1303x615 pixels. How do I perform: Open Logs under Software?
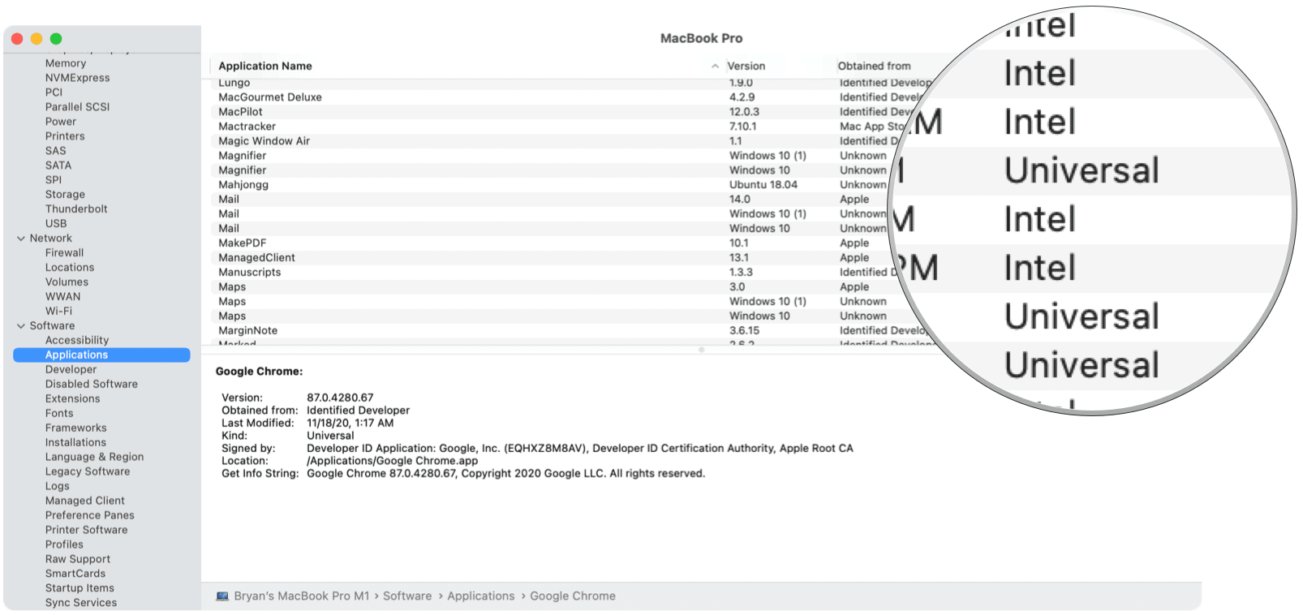[x=58, y=487]
